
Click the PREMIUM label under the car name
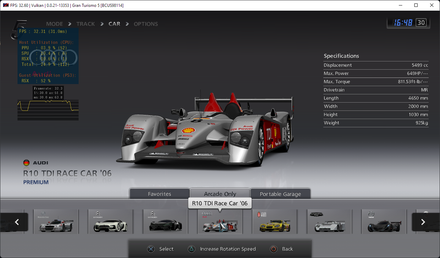[x=36, y=182]
